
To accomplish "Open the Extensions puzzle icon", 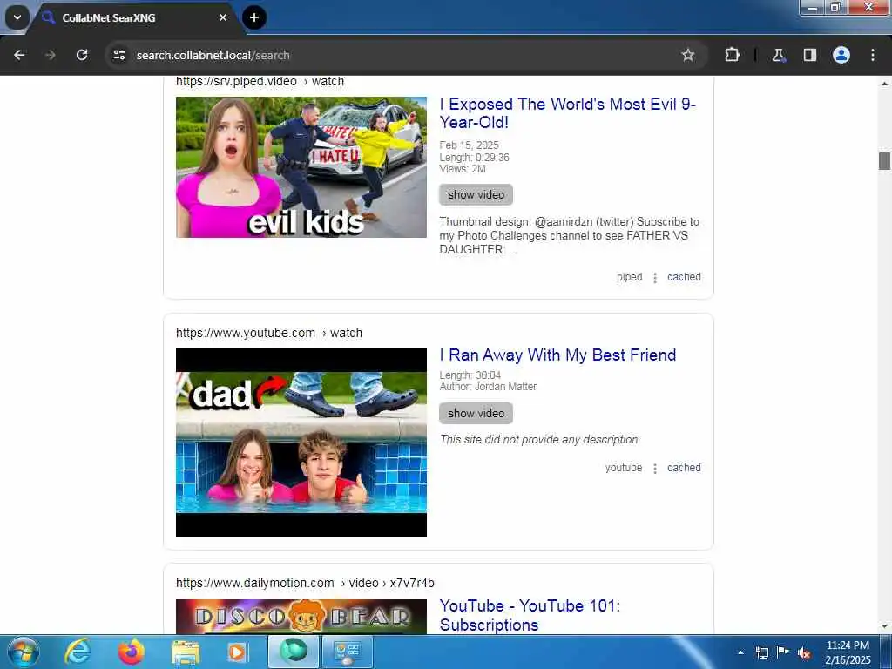I will click(732, 55).
